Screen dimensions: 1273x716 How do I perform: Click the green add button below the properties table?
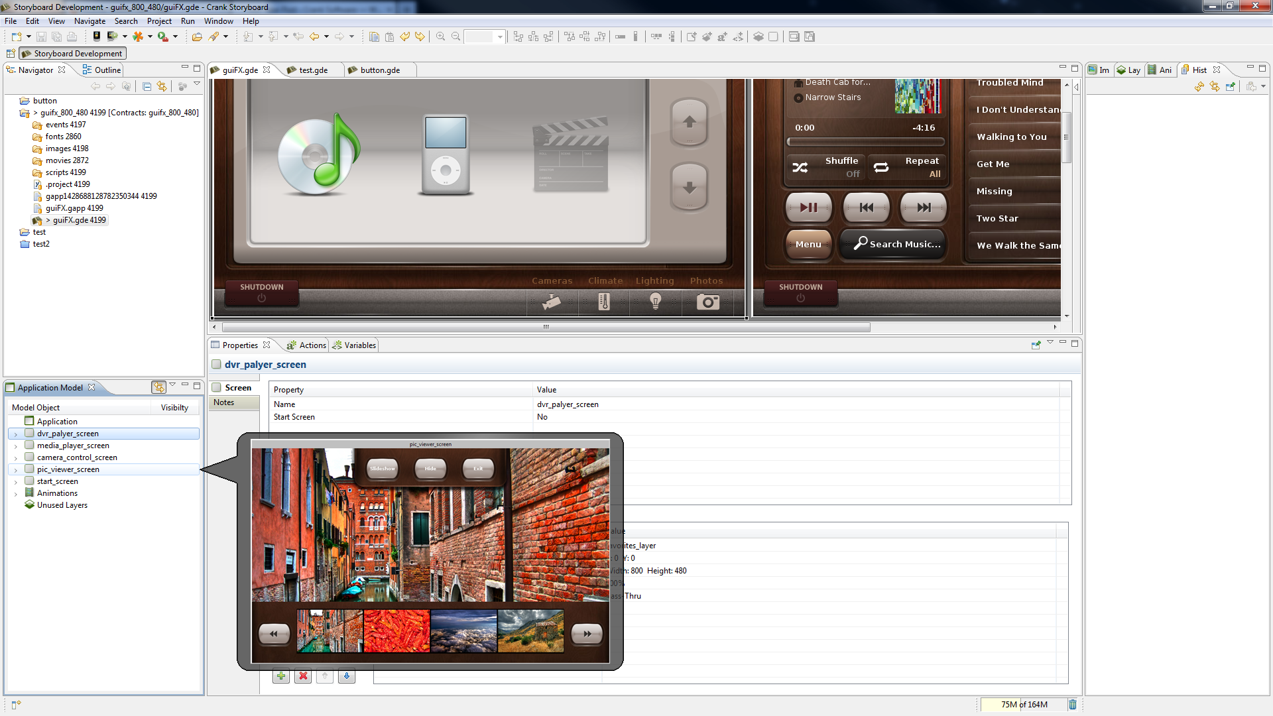(x=281, y=676)
